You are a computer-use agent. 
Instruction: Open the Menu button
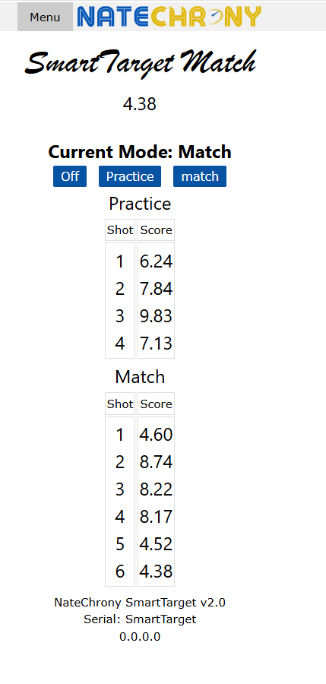coord(45,17)
